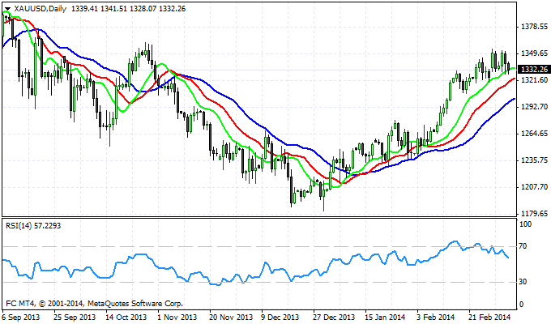Image resolution: width=551 pixels, height=324 pixels.
Task: Click the 1235.75 price axis label
Action: 534,160
